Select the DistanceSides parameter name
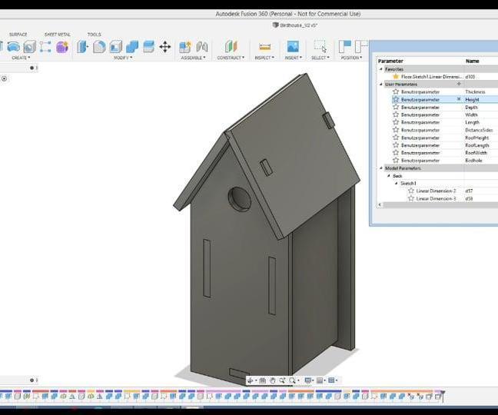Viewport: 498px width, 415px height. click(x=479, y=130)
